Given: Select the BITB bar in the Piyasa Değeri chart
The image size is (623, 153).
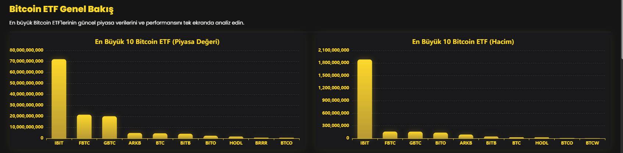Looking at the screenshot, I should coord(186,136).
